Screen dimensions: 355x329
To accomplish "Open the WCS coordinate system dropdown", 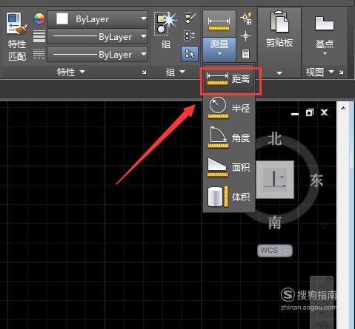I will tap(275, 251).
